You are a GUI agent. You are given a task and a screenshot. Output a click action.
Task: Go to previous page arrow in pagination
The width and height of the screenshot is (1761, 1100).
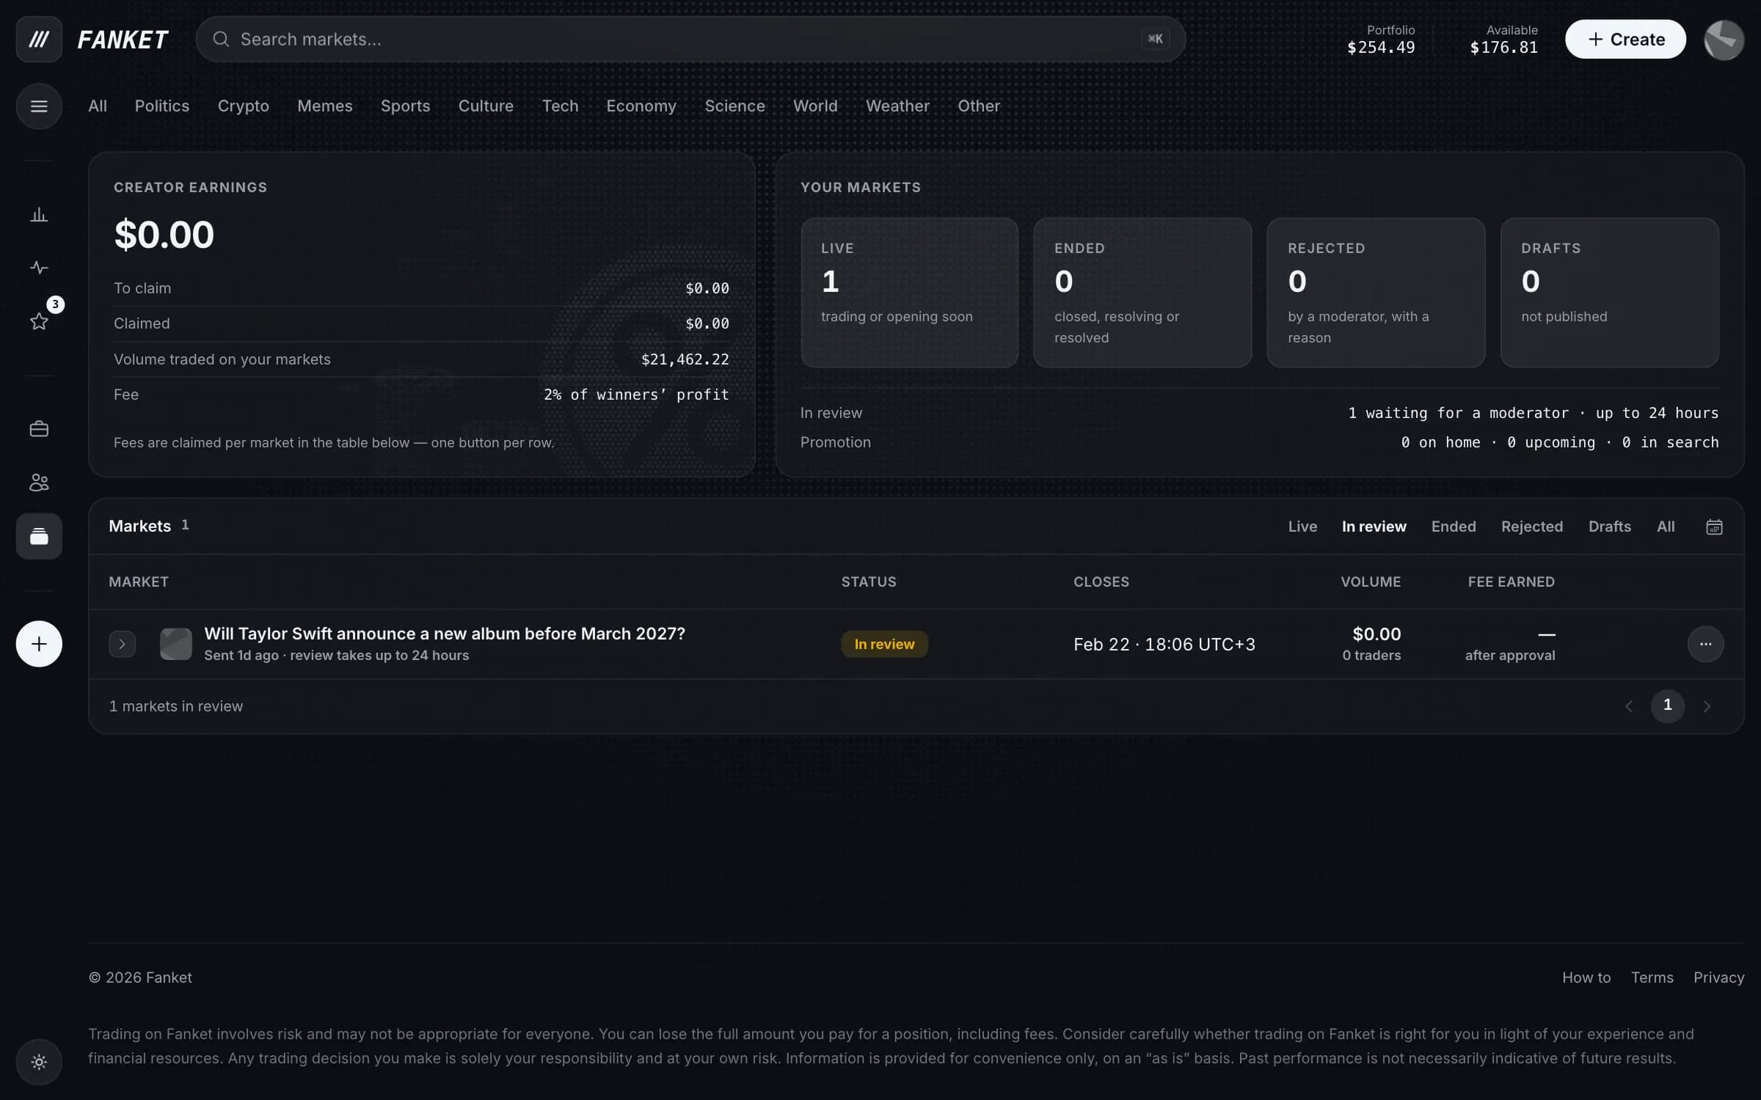click(1629, 706)
